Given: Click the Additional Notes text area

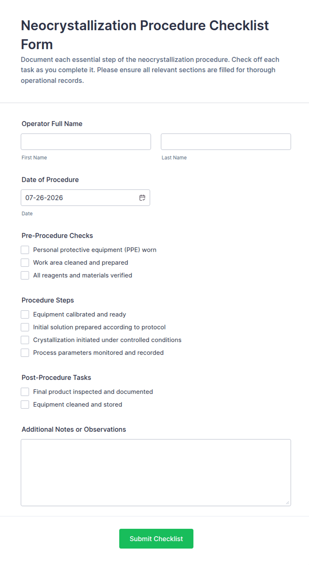Looking at the screenshot, I should [x=156, y=473].
